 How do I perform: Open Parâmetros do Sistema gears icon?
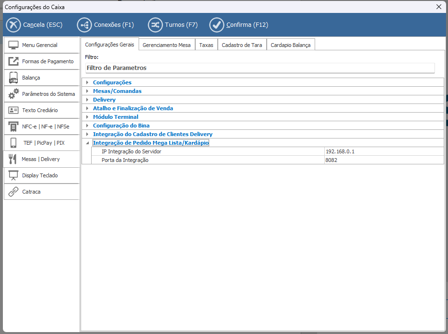(13, 94)
